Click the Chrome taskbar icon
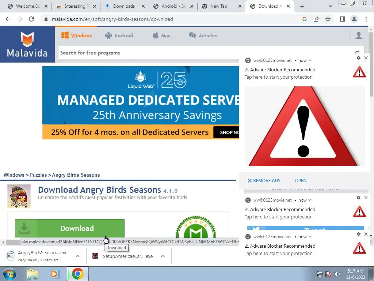Image resolution: width=374 pixels, height=281 pixels. pos(78,274)
